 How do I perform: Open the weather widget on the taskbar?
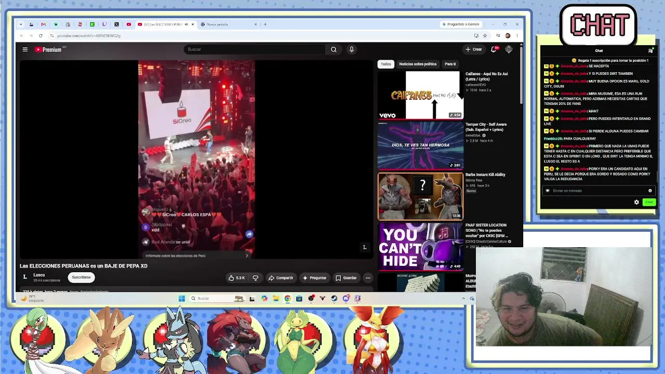[x=33, y=298]
